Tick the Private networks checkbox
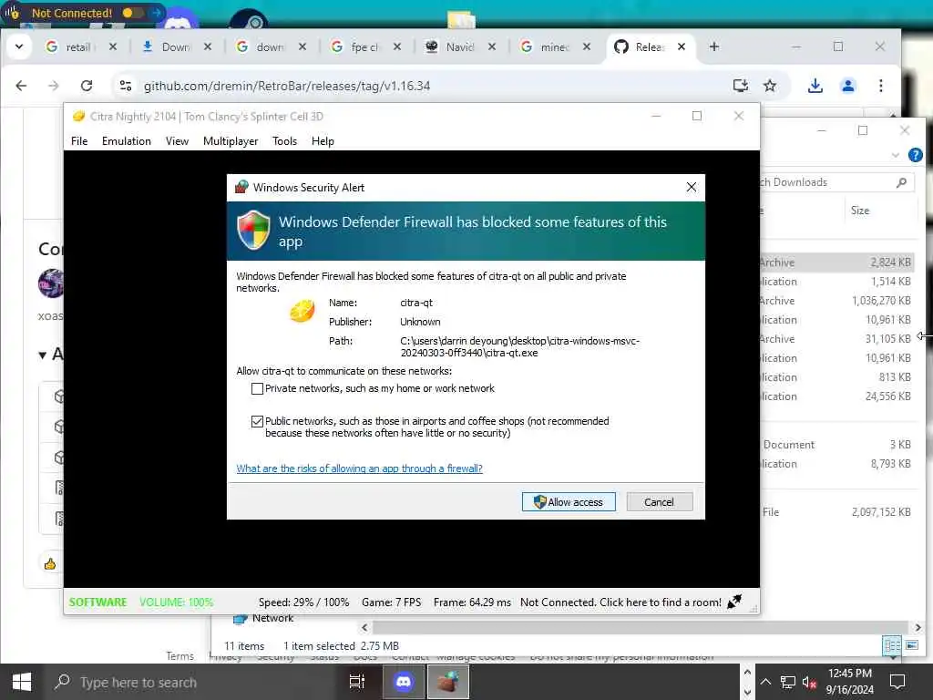Viewport: 933px width, 700px height. (x=257, y=388)
